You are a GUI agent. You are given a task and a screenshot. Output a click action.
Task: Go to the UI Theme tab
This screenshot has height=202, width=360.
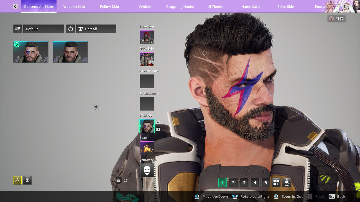pos(215,6)
